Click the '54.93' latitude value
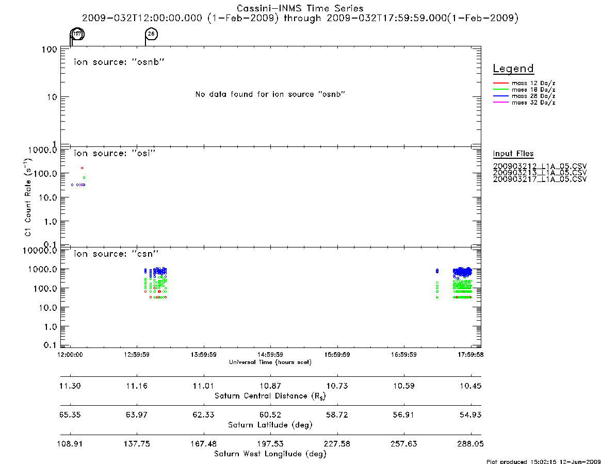Image resolution: width=601 pixels, height=464 pixels. 470,415
